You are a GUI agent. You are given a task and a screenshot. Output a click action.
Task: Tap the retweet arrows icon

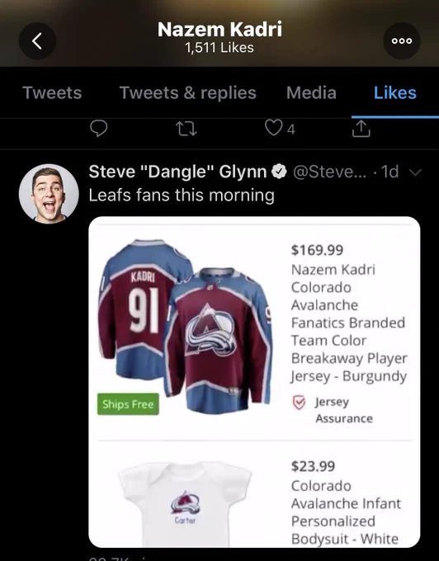[187, 129]
